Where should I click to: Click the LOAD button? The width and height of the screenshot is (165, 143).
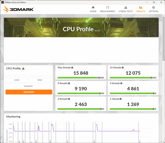[16, 80]
